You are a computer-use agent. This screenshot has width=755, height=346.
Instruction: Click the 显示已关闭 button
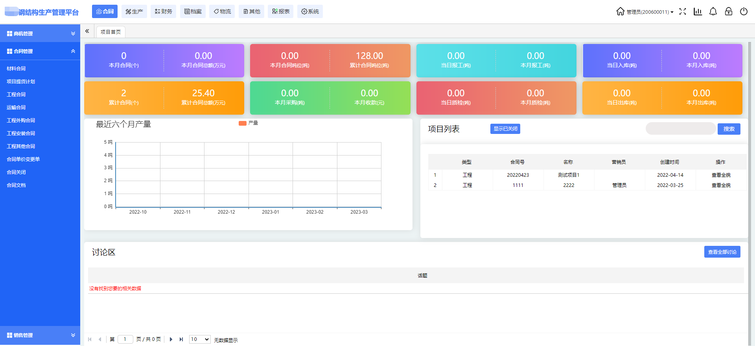505,129
